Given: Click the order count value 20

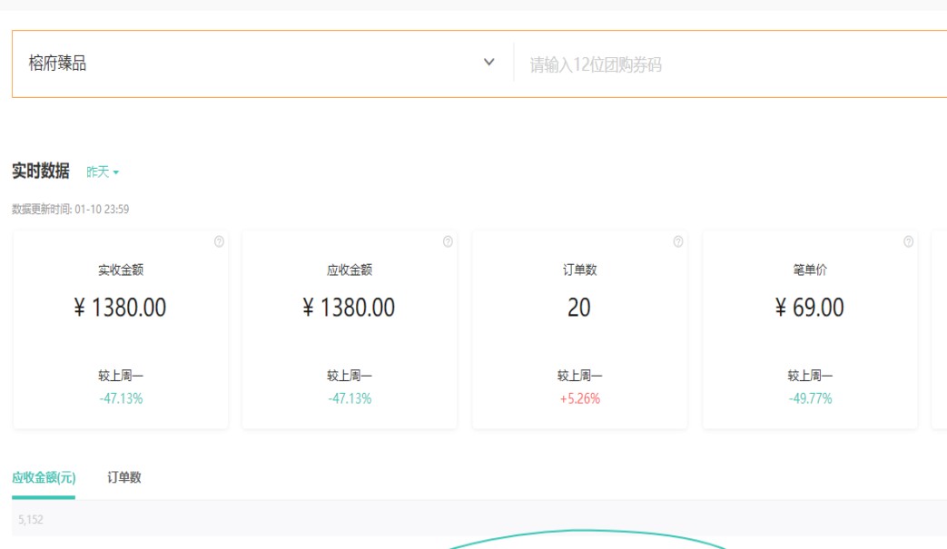Looking at the screenshot, I should [579, 308].
